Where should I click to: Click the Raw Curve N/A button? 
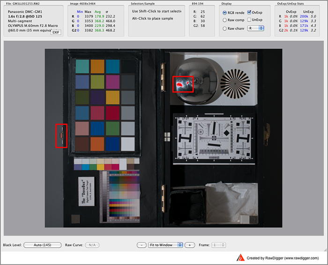(x=92, y=245)
